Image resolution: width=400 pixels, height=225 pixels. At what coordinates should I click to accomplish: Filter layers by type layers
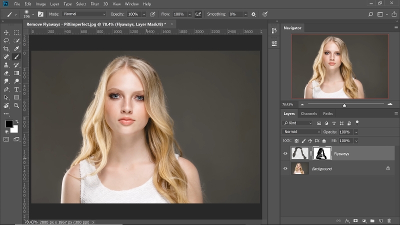[x=334, y=123]
